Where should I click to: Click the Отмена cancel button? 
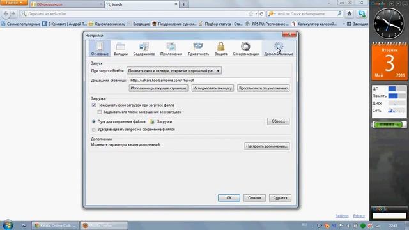254,198
